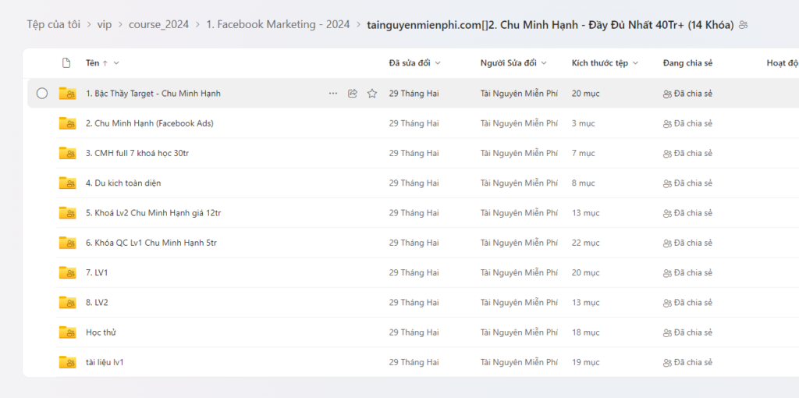Image resolution: width=799 pixels, height=398 pixels.
Task: Go to Tệp của tôi breadcrumb
Action: [x=53, y=24]
